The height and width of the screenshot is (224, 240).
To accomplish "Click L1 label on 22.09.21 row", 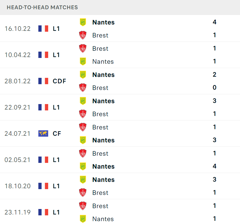I will pyautogui.click(x=56, y=108).
